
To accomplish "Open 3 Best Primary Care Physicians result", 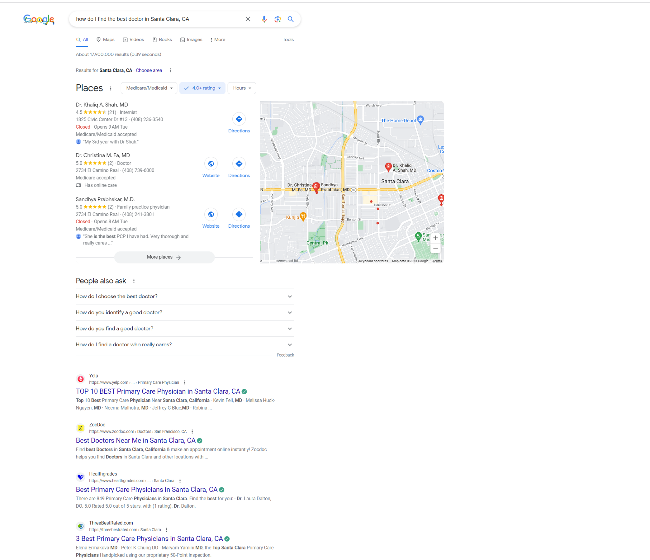I will click(x=149, y=539).
